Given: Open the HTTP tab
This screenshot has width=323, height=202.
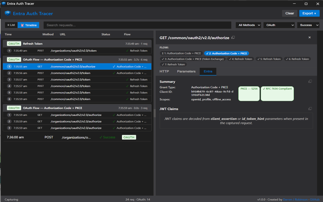Looking at the screenshot, I should coord(164,71).
